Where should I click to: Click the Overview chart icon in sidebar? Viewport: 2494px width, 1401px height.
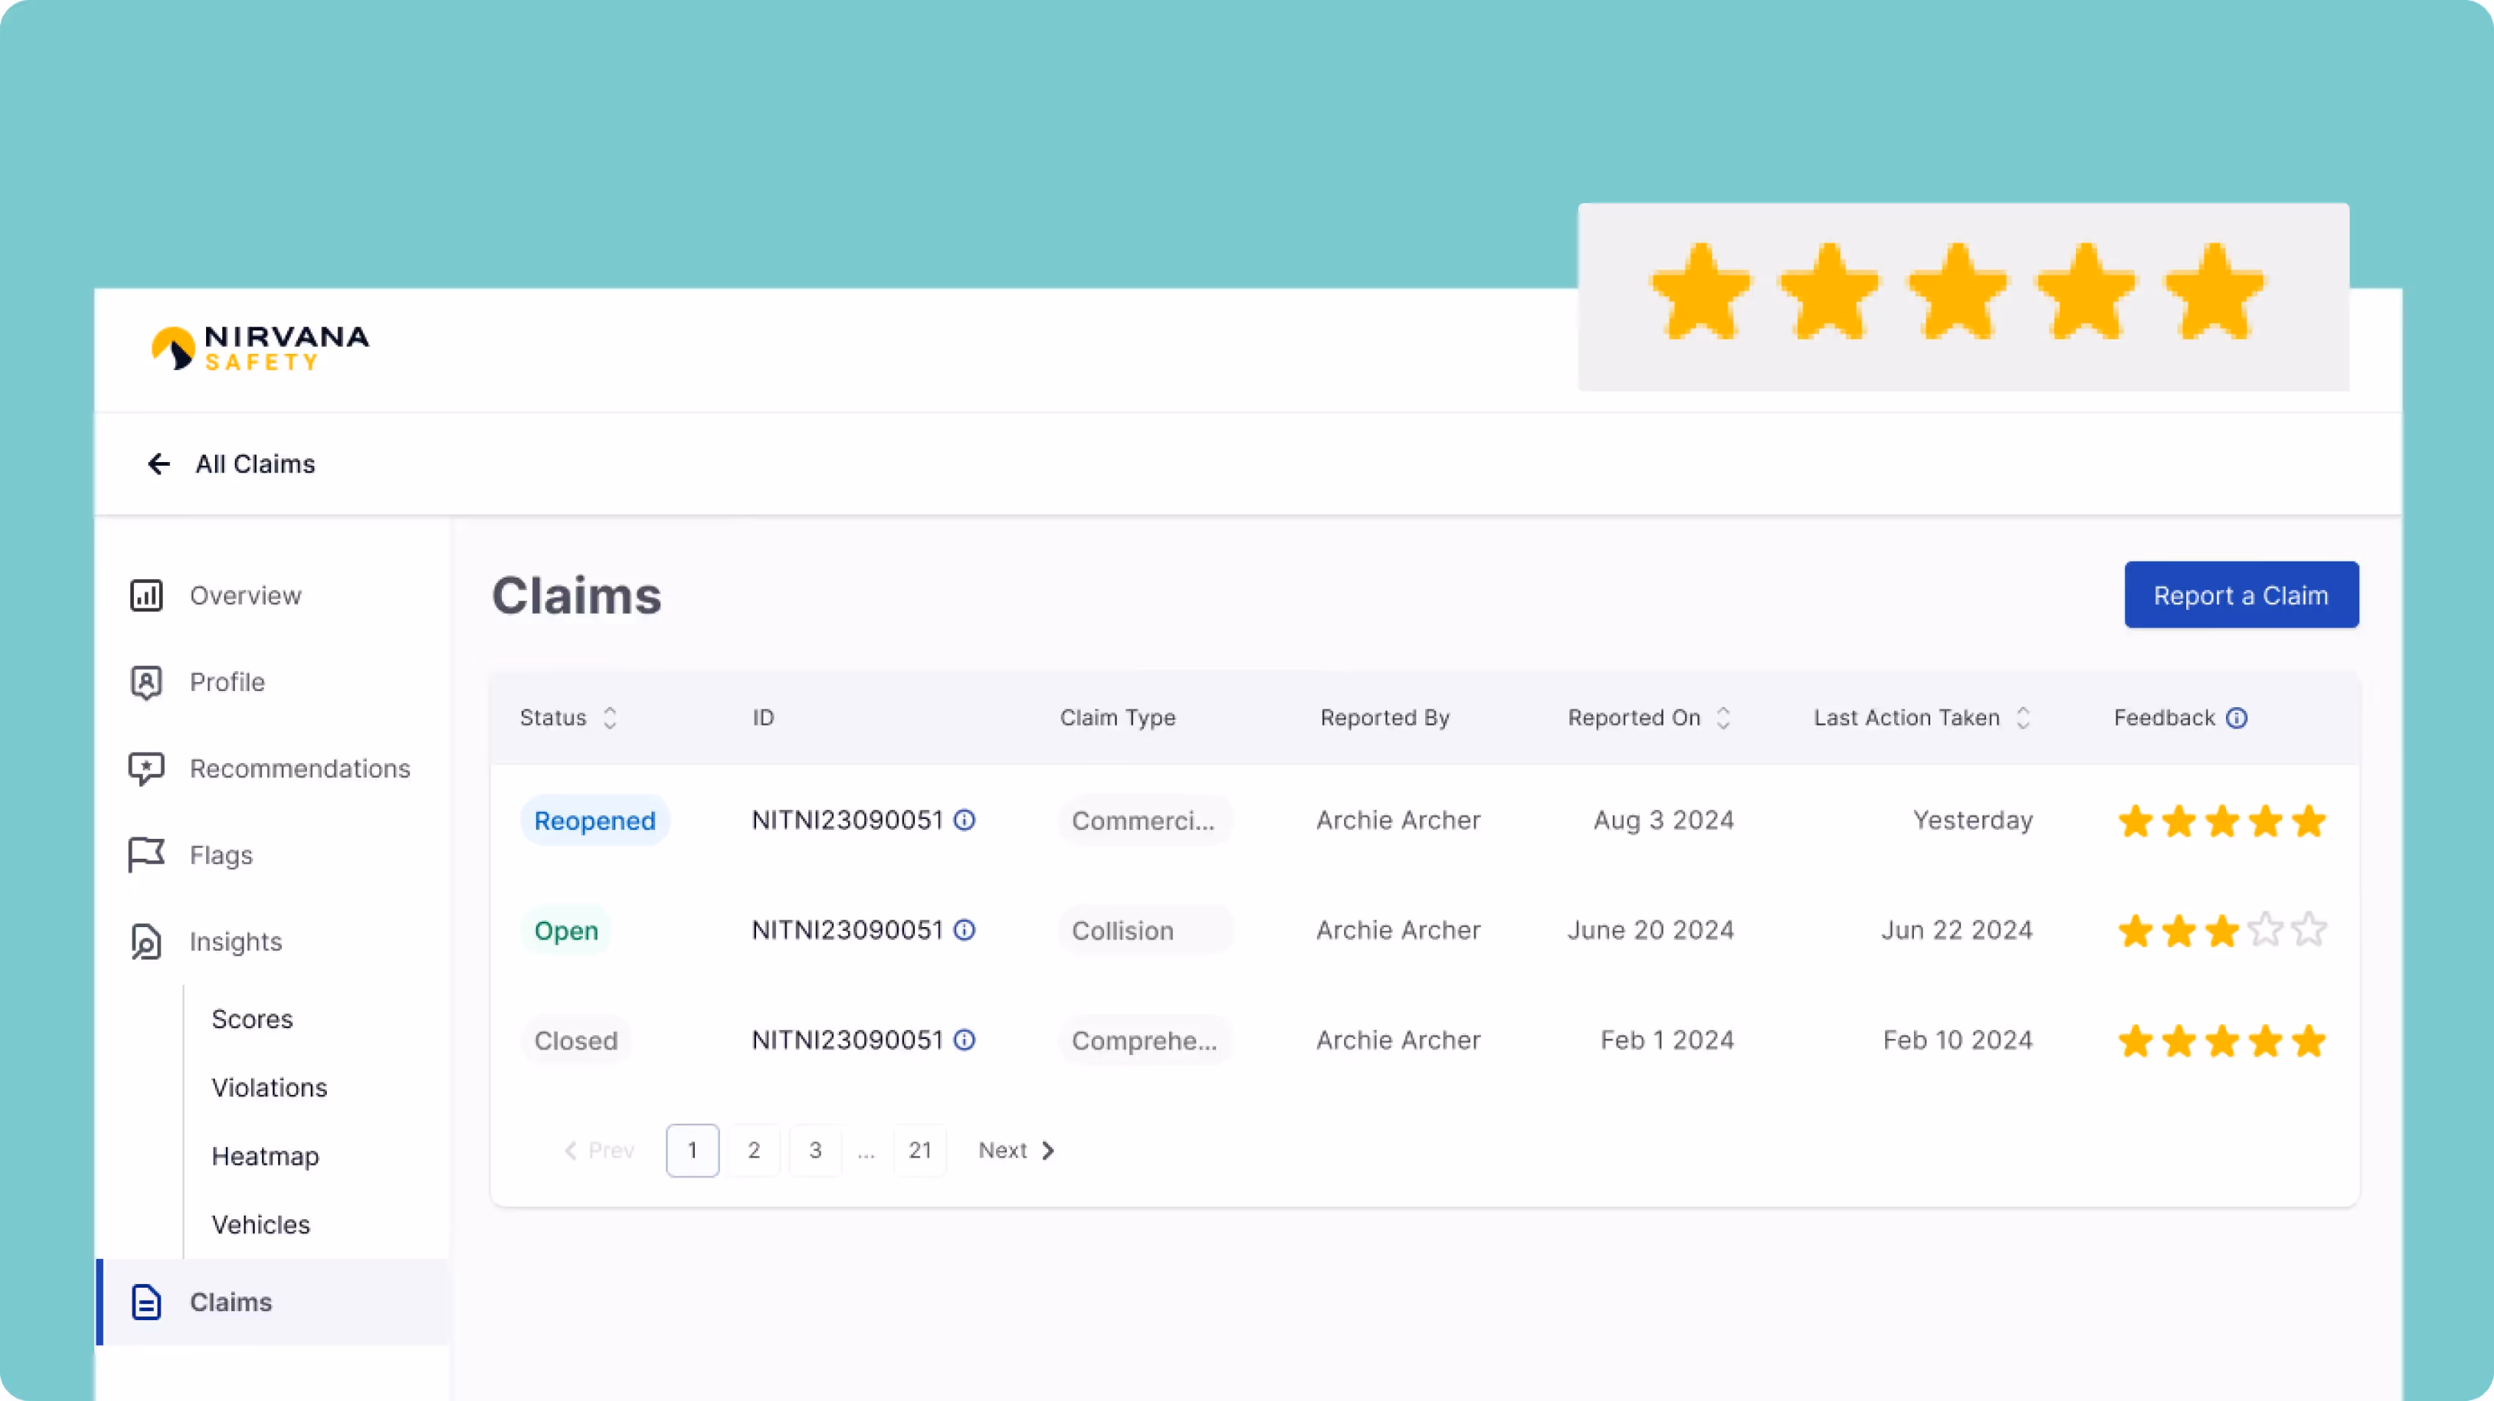coord(146,595)
